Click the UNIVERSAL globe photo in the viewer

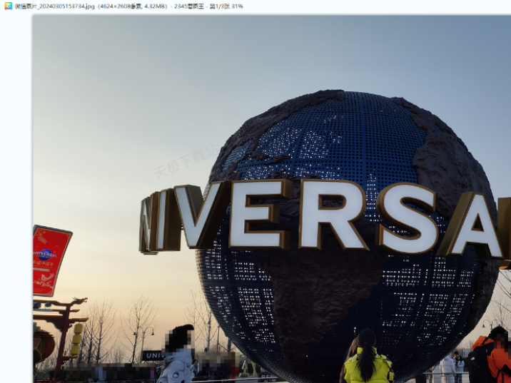pyautogui.click(x=272, y=199)
